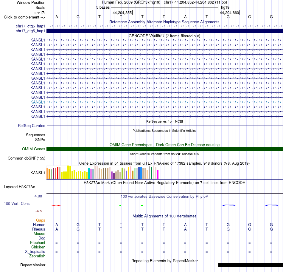Click the Rhesus species label
Image resolution: width=283 pixels, height=272 pixels.
[39, 229]
